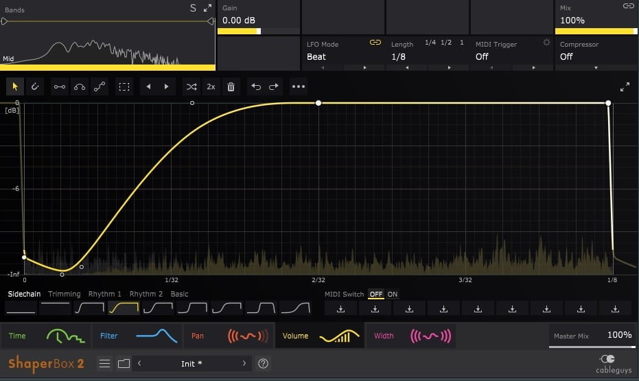Double the waveform with 2x button
This screenshot has height=381, width=639.
(x=211, y=86)
